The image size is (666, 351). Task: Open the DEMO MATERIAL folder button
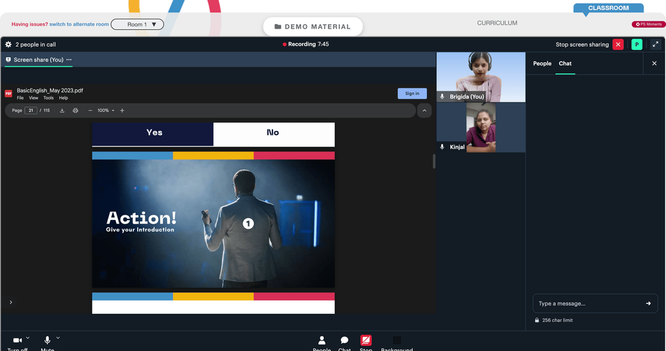click(x=312, y=27)
